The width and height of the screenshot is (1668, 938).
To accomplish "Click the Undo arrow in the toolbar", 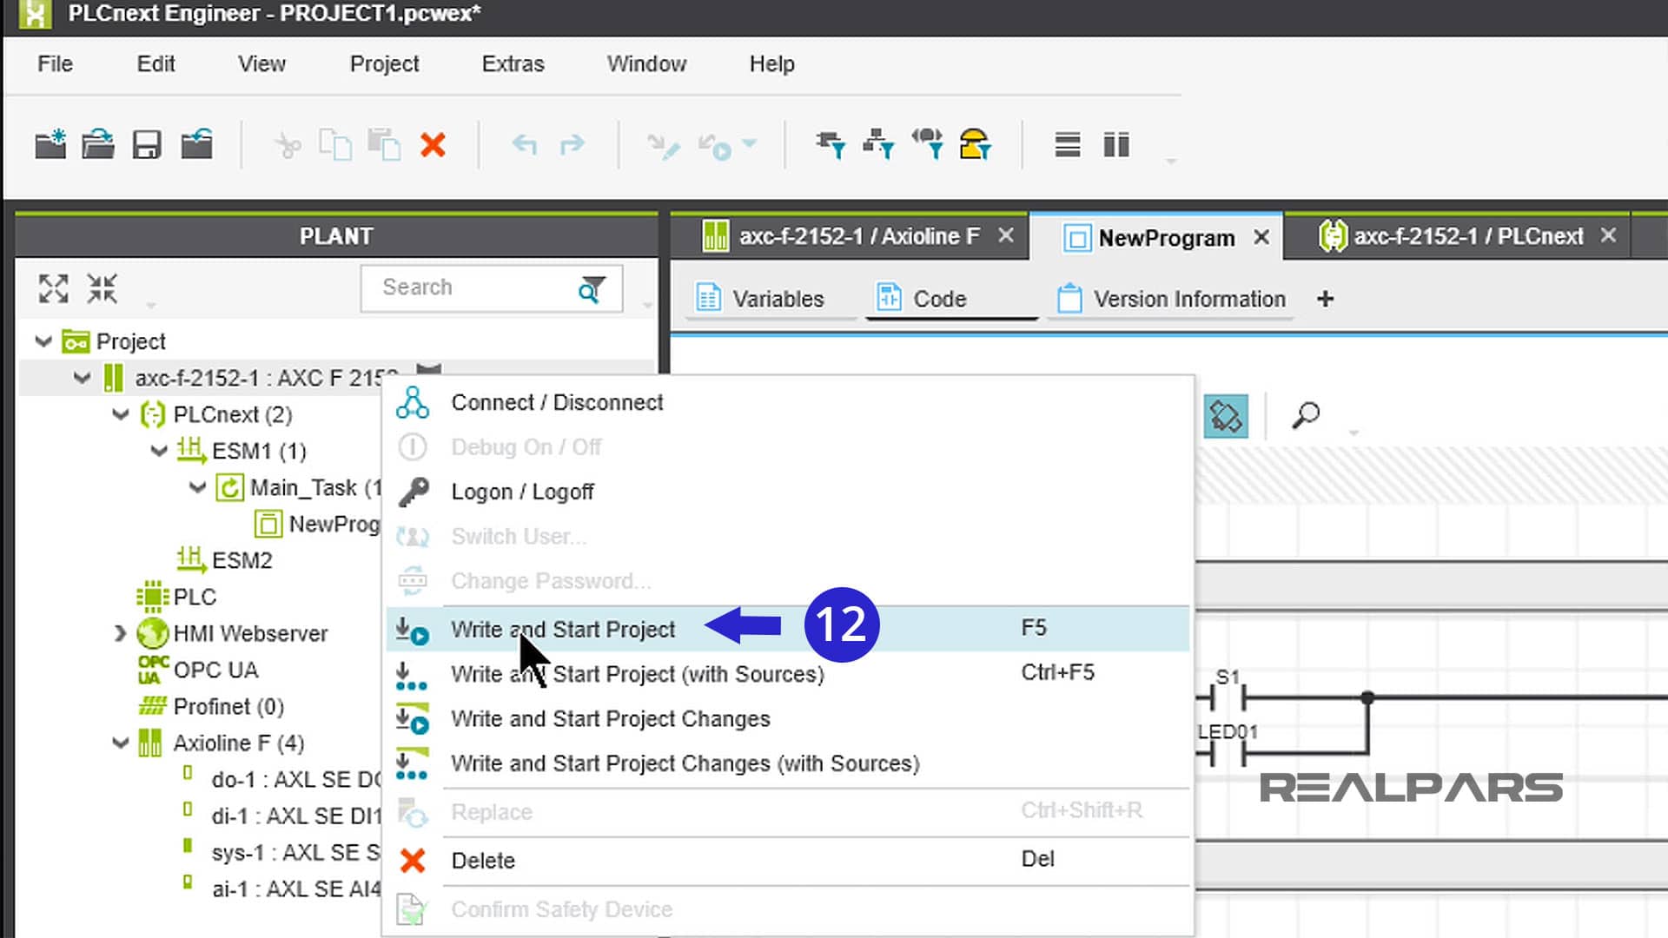I will pos(524,144).
